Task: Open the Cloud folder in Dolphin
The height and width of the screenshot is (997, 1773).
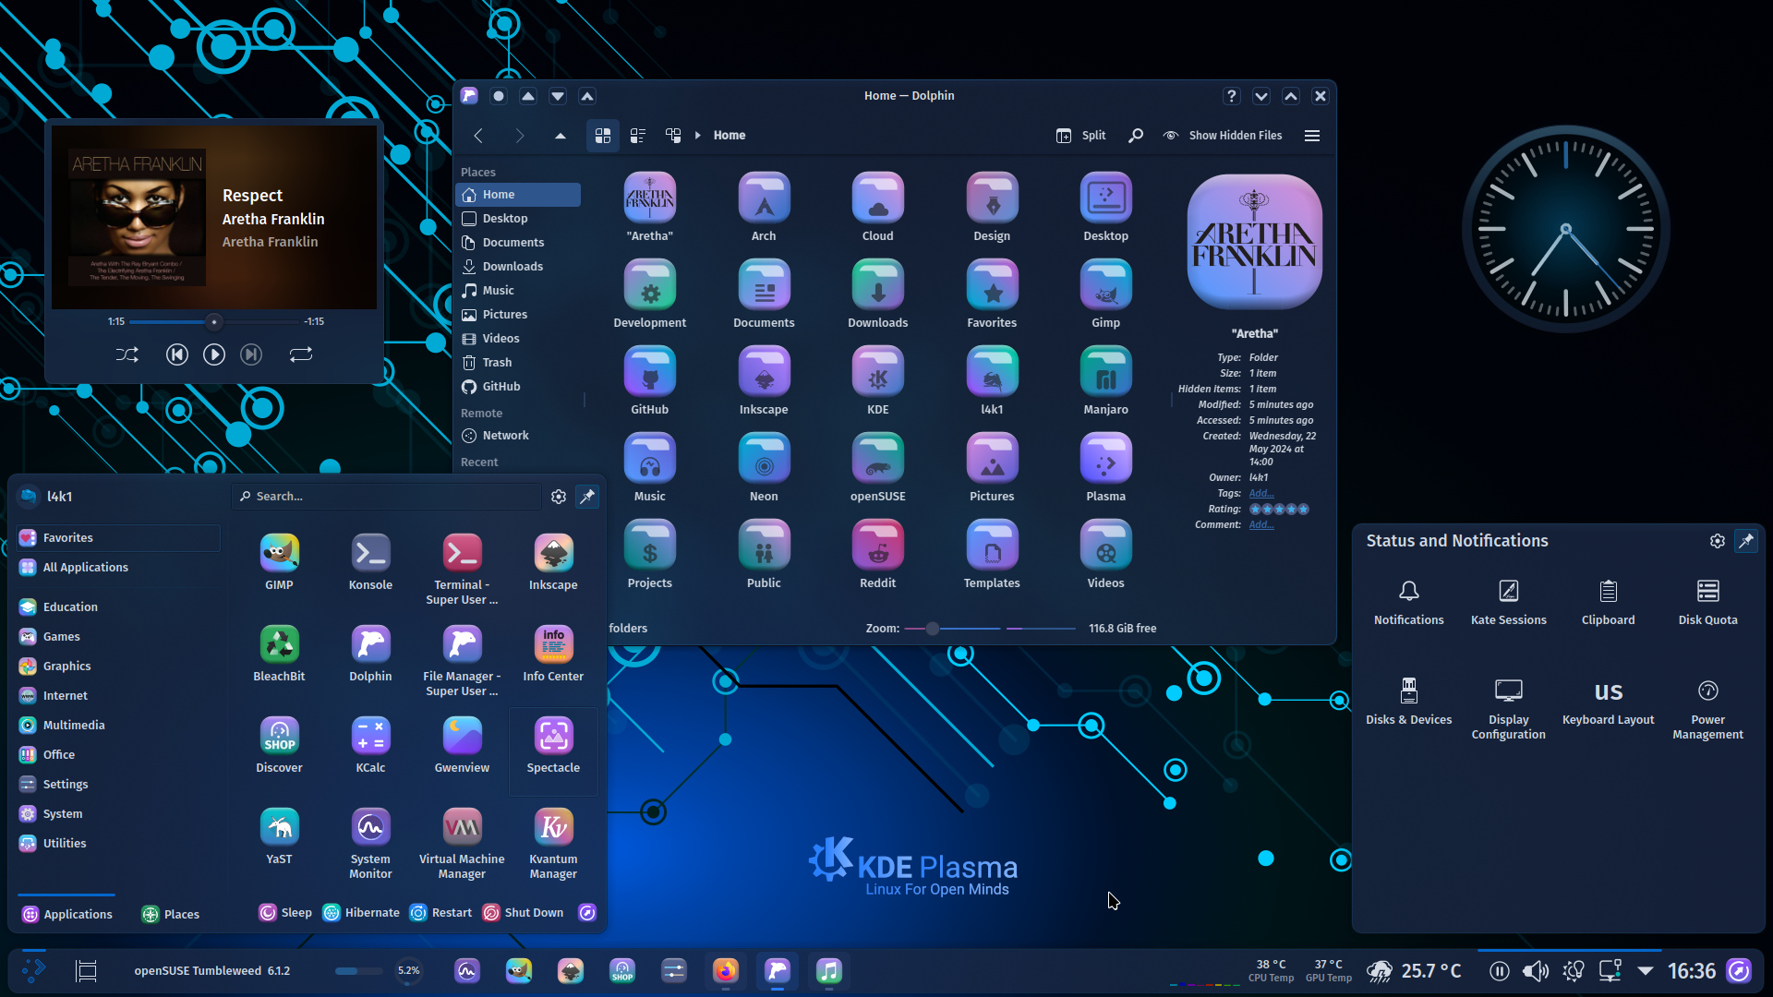Action: (x=877, y=208)
